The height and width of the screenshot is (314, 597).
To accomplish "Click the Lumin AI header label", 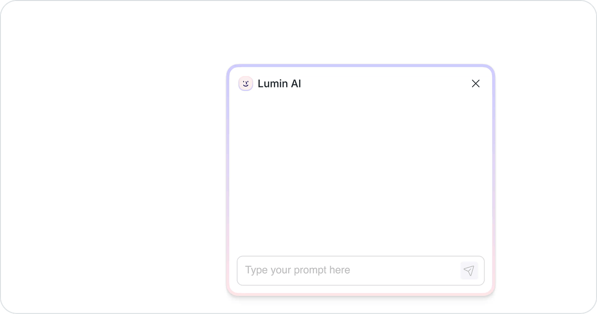I will point(279,83).
